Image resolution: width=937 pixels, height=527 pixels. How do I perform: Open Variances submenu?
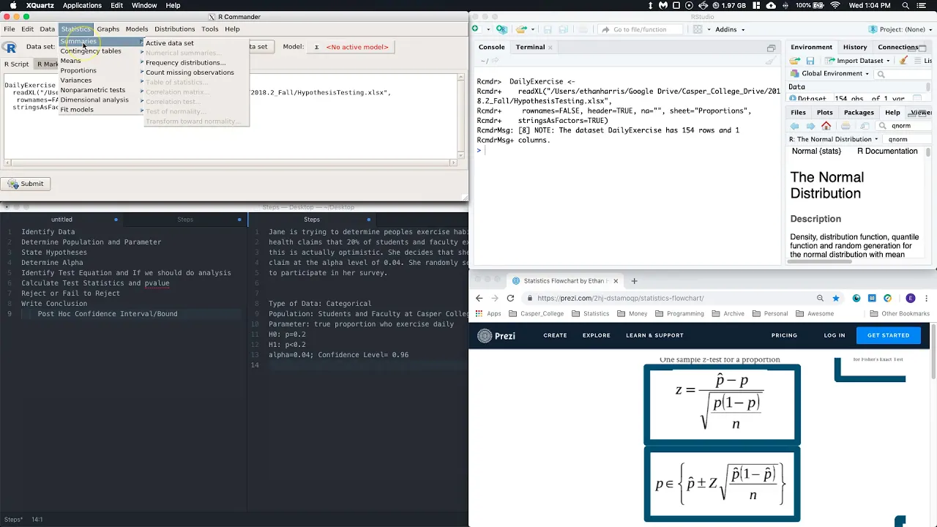click(101, 81)
